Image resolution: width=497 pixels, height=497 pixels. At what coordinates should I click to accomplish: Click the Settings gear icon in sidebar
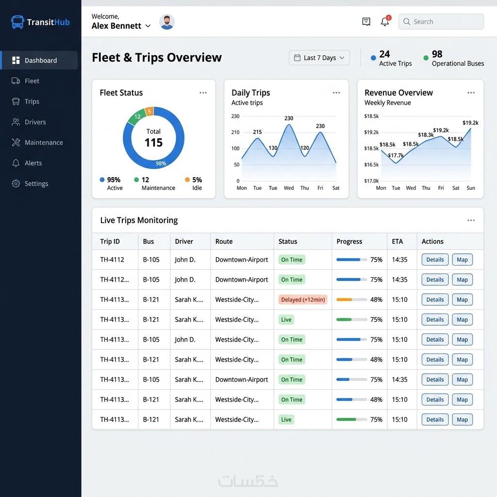[x=16, y=183]
